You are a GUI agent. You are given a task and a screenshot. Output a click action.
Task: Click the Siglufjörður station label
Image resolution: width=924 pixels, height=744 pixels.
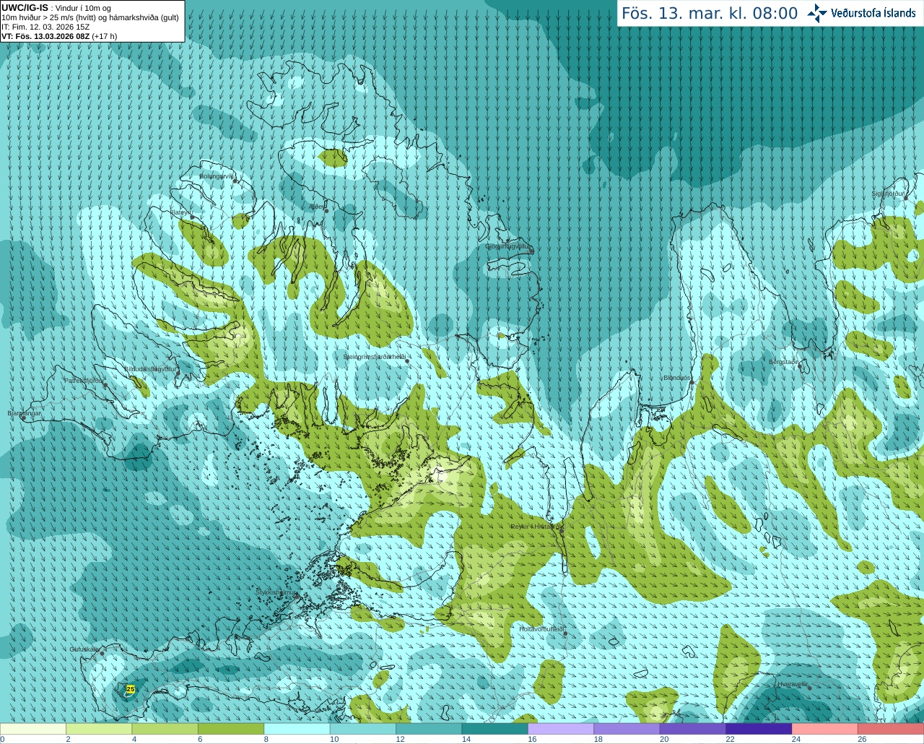pos(888,194)
